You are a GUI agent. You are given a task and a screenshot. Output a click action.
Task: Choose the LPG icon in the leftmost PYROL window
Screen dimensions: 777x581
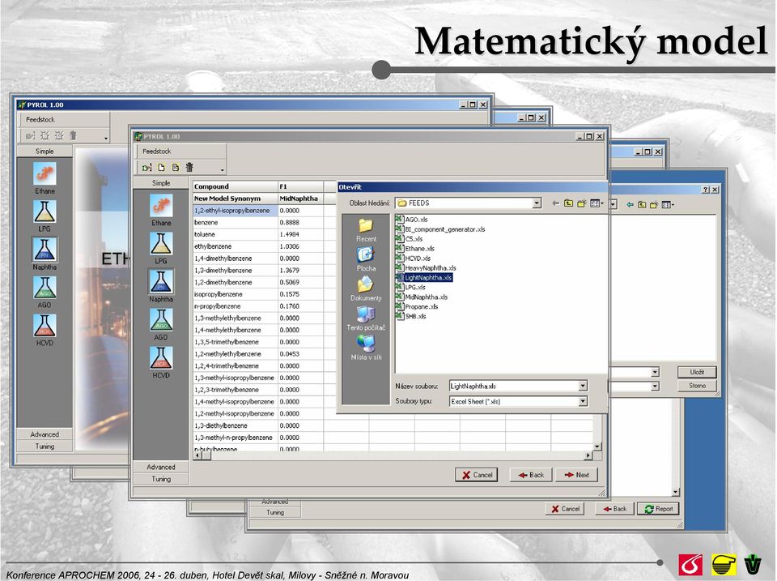(x=45, y=211)
